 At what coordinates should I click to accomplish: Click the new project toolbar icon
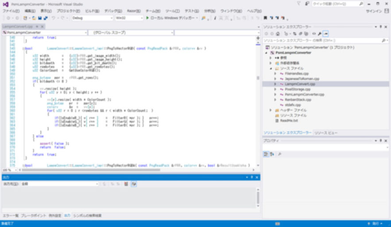pos(25,18)
